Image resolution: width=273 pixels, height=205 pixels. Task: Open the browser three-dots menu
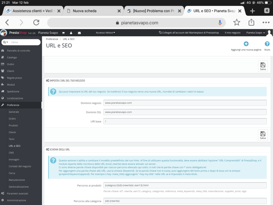click(x=266, y=22)
